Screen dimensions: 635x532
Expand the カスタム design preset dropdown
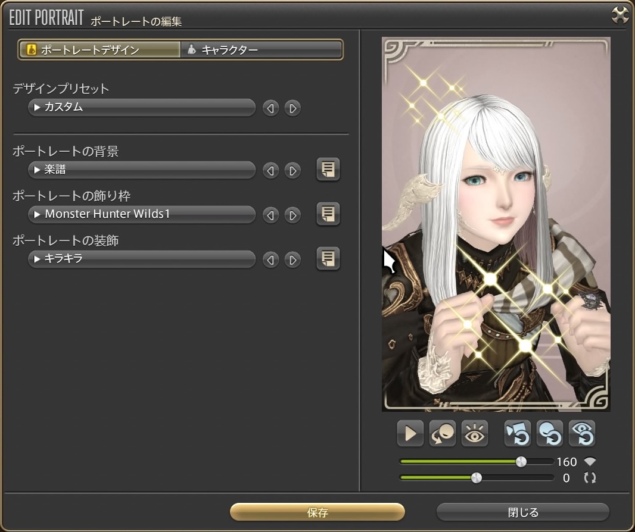click(x=142, y=108)
